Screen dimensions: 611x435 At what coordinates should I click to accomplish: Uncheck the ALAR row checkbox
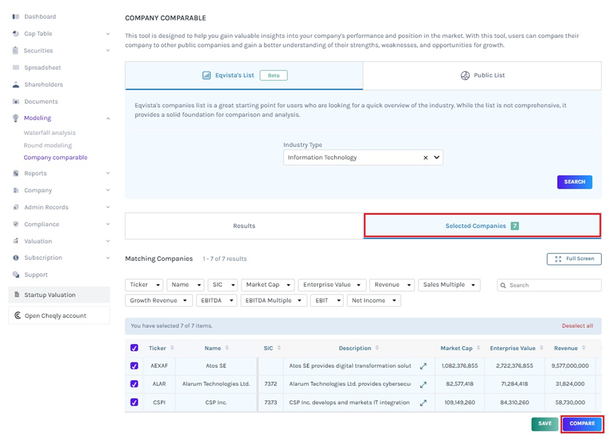pos(135,384)
